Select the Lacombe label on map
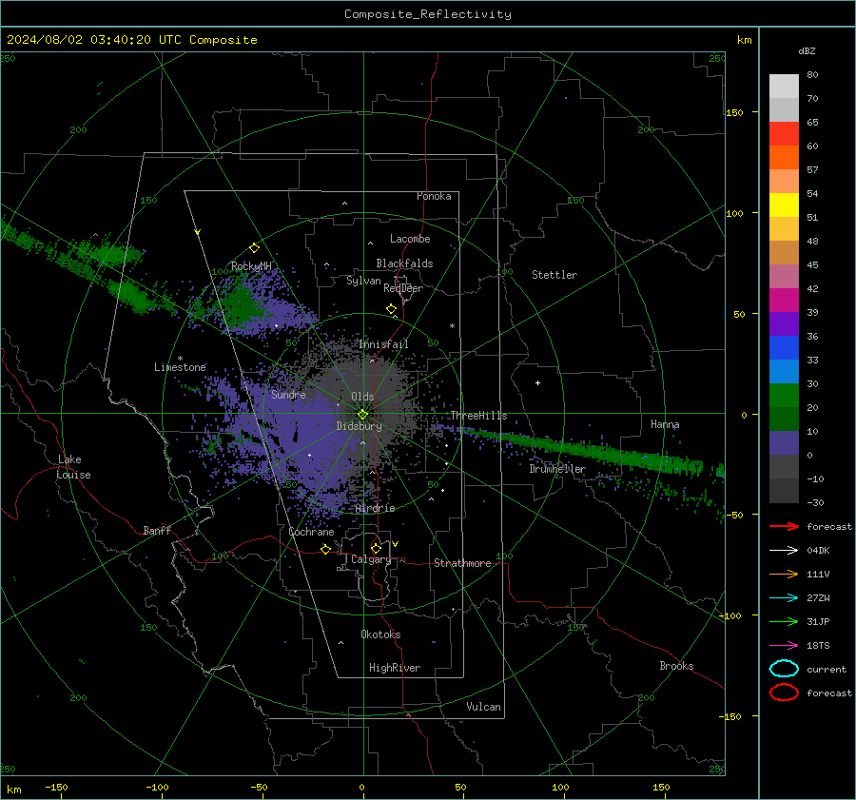This screenshot has height=800, width=856. click(x=410, y=239)
